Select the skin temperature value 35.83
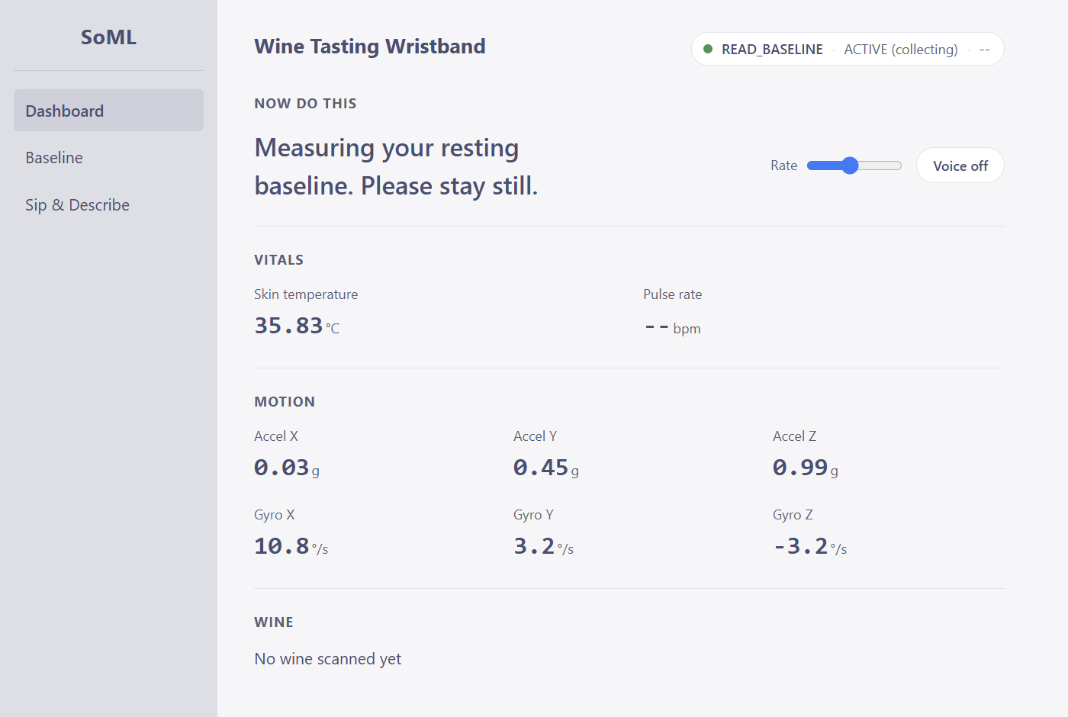 (288, 326)
